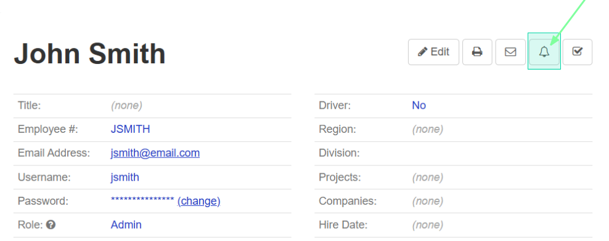
Task: Select the Hire Date (none) value
Action: (x=428, y=225)
